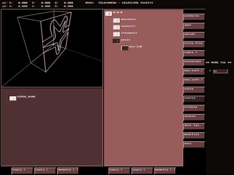This screenshot has width=234, height=175.
Task: Toggle the SENZA_NOME node expander
Action: tap(13, 98)
